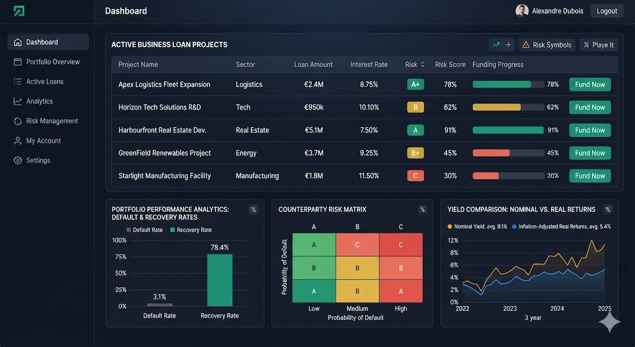
Task: Click the percent icon on Counterparty Risk Matrix
Action: tap(422, 210)
